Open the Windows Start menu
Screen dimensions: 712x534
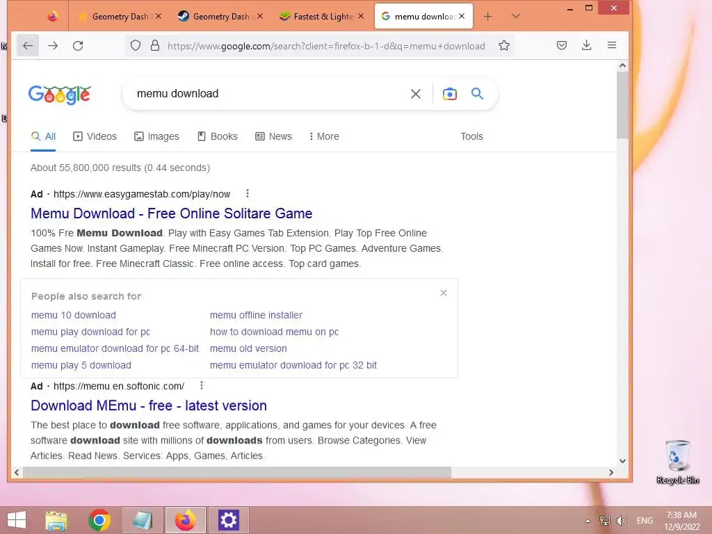[17, 520]
